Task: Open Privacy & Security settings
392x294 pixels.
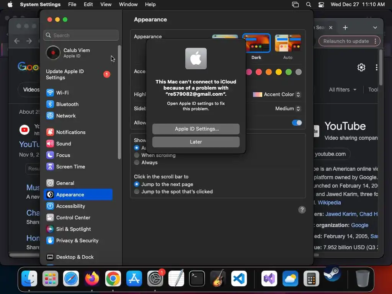Action: pos(78,241)
